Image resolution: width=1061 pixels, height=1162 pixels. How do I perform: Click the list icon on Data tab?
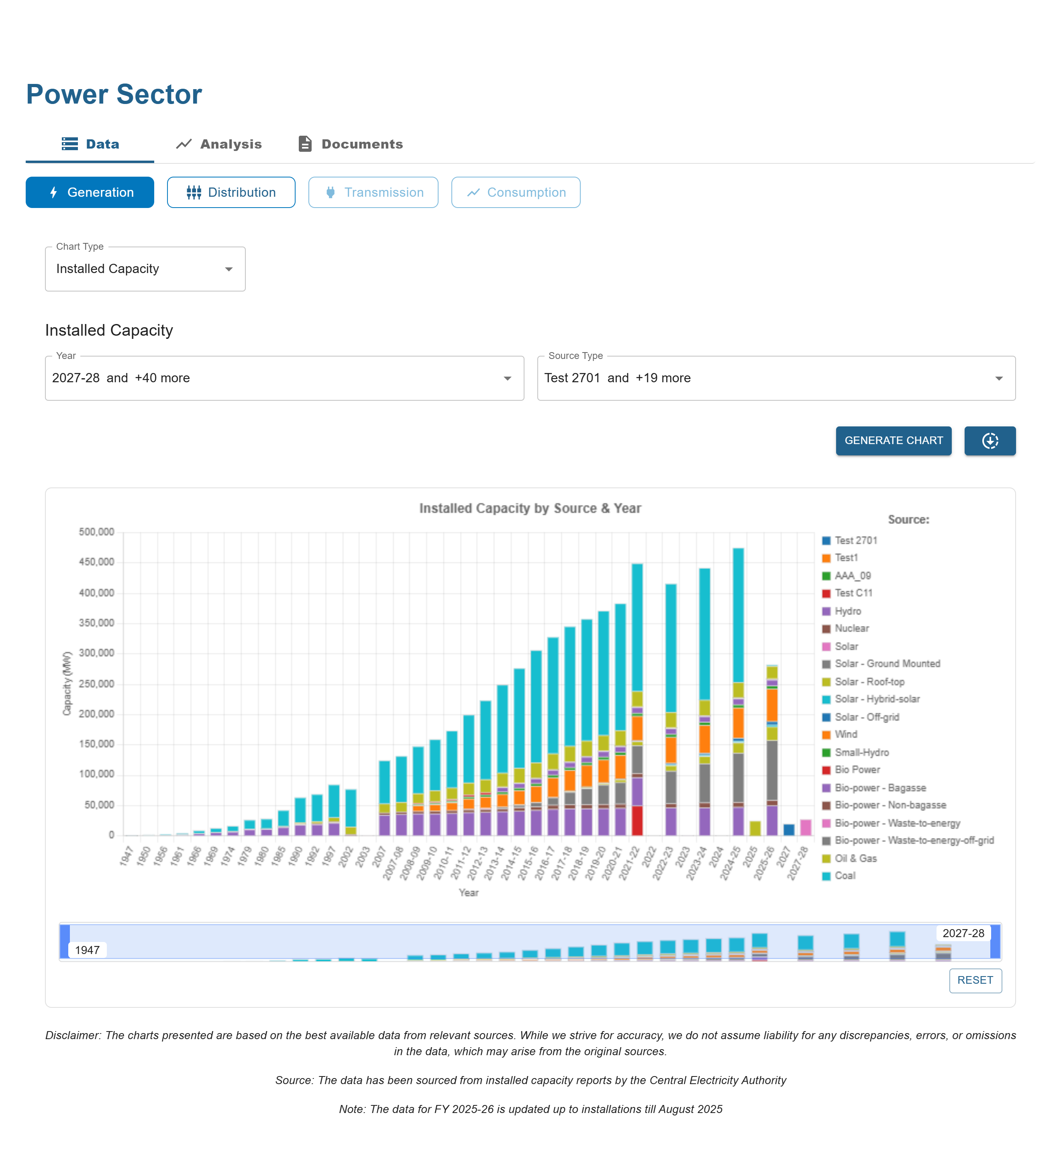coord(70,144)
